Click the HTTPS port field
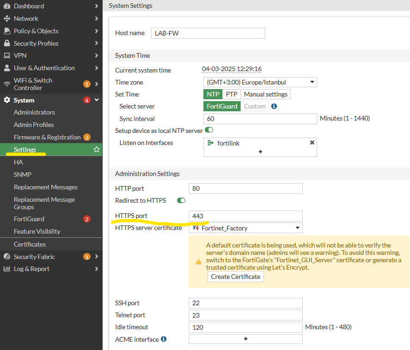 pos(245,216)
